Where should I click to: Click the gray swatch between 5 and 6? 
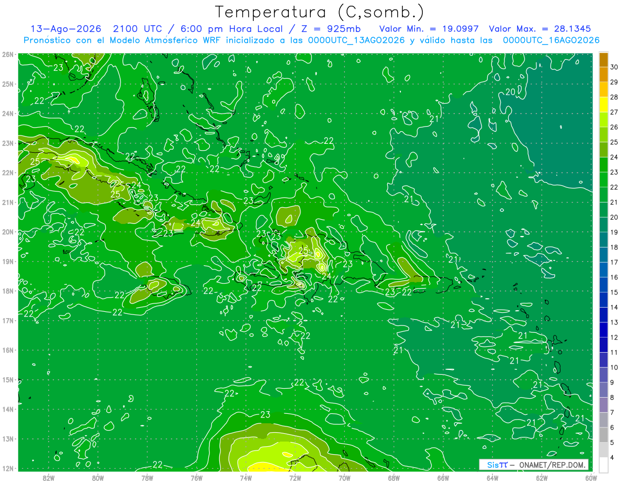tap(603, 435)
